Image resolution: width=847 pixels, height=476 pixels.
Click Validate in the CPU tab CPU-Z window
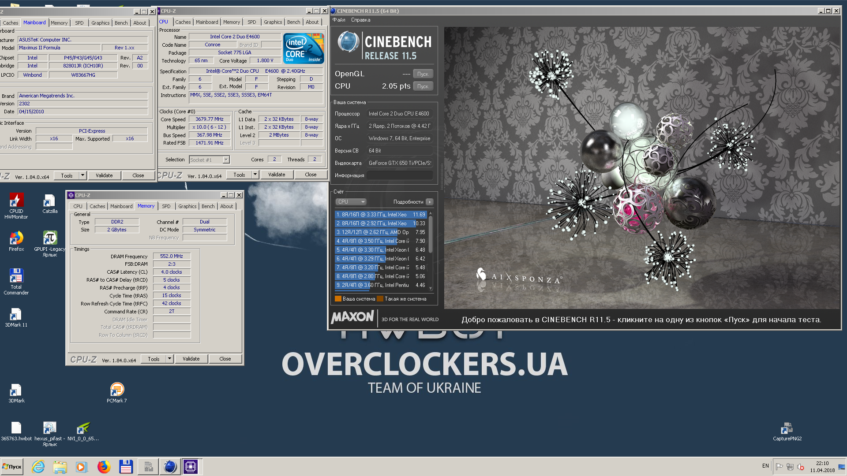[x=277, y=175]
